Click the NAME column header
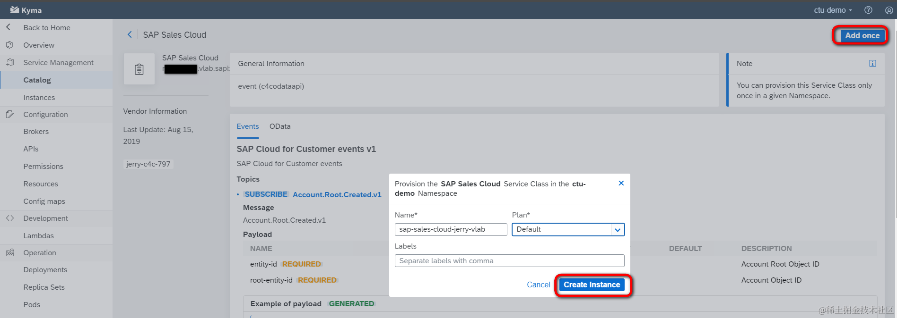The width and height of the screenshot is (897, 318). coord(261,249)
